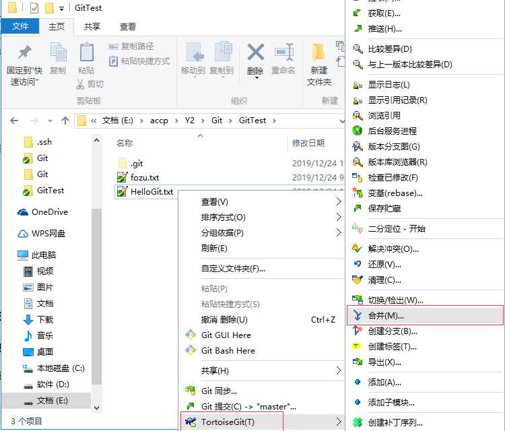
Task: Click the Git Bash Here icon
Action: pos(191,350)
